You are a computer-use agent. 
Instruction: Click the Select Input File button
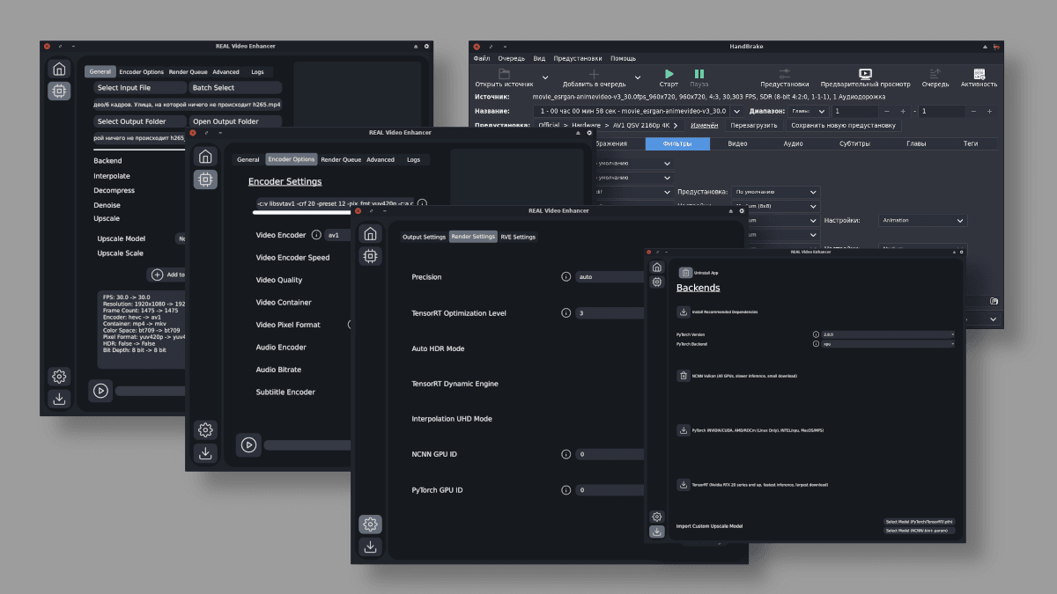[x=140, y=88]
